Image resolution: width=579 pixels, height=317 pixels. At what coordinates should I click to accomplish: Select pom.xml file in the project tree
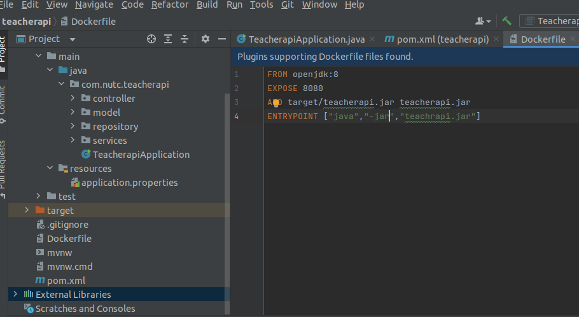[x=66, y=281]
